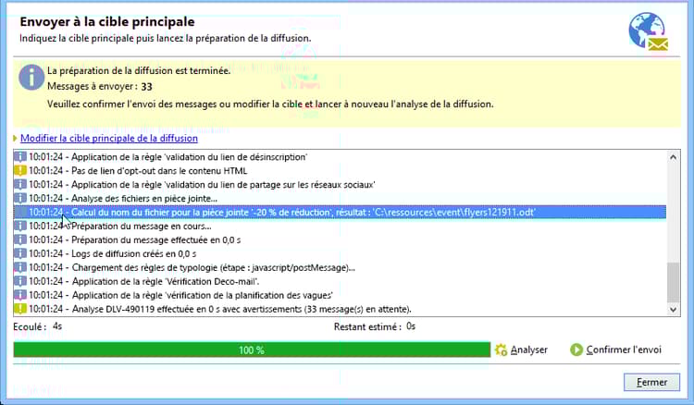Screen dimensions: 694x405
Task: Open 'Modifier la cible principale de la diffusion' link
Action: tap(109, 139)
